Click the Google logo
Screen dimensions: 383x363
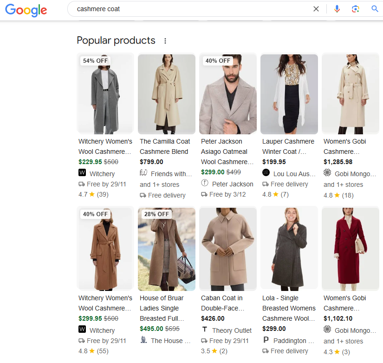[x=26, y=10]
